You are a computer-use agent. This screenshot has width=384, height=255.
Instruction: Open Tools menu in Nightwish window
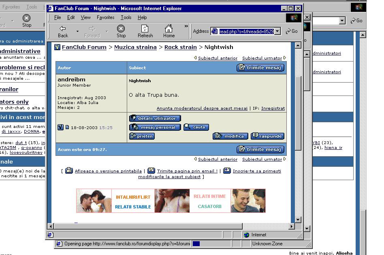126,17
